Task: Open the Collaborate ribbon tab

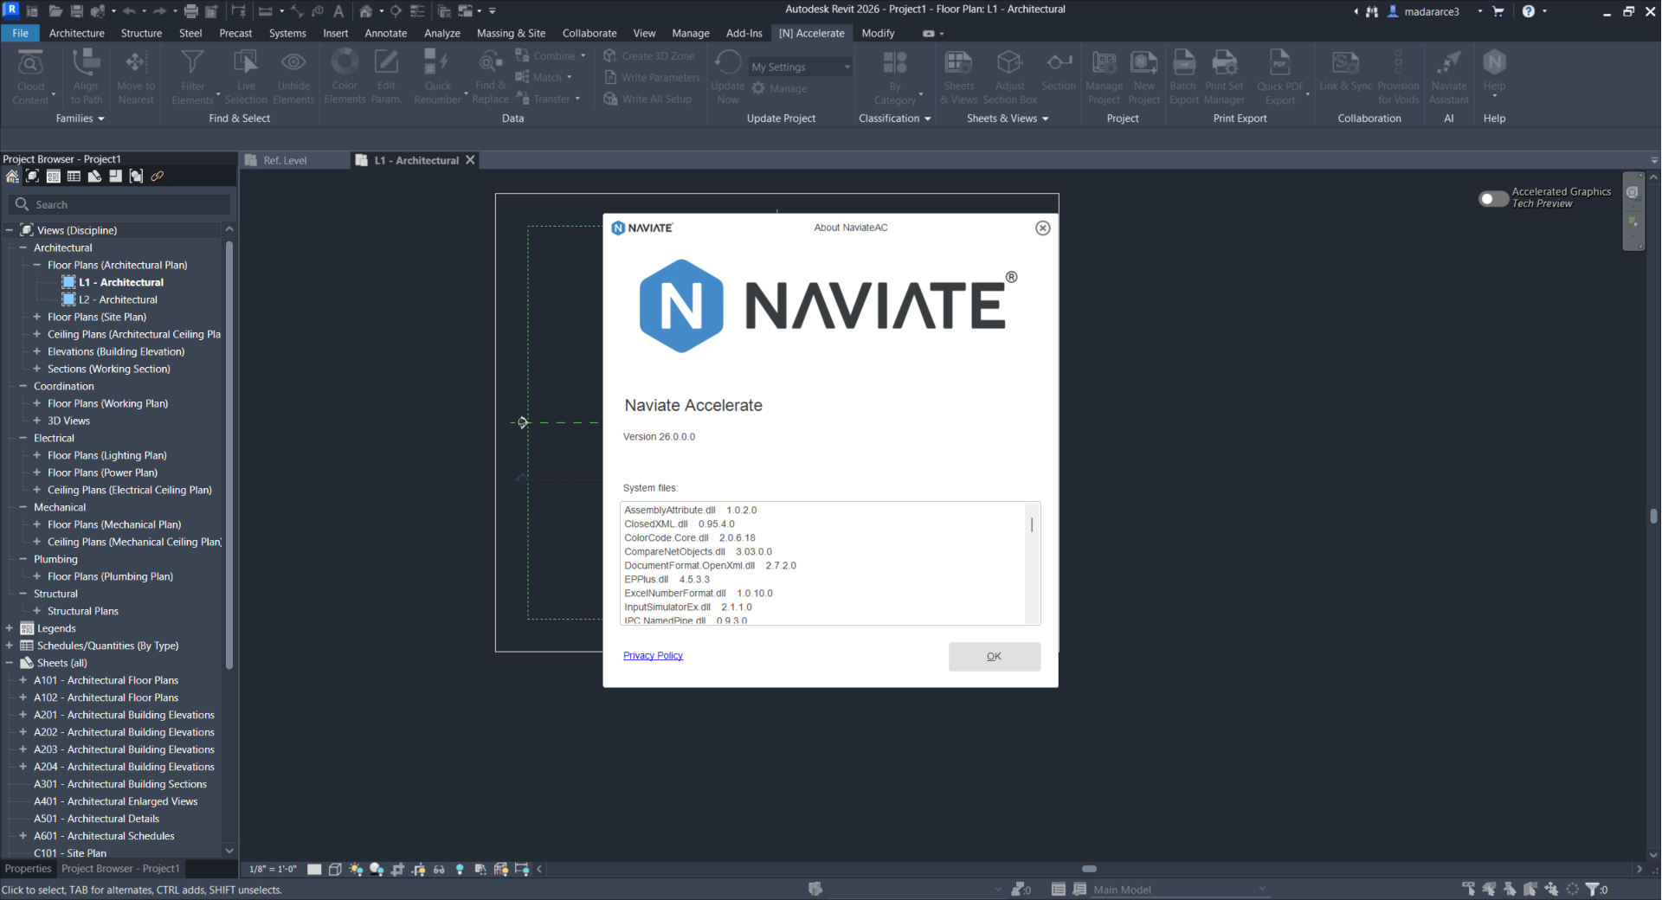Action: [x=589, y=33]
